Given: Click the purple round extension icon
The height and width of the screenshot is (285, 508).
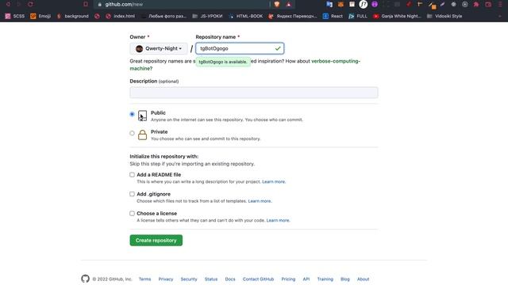Looking at the screenshot, I should pos(375,4).
